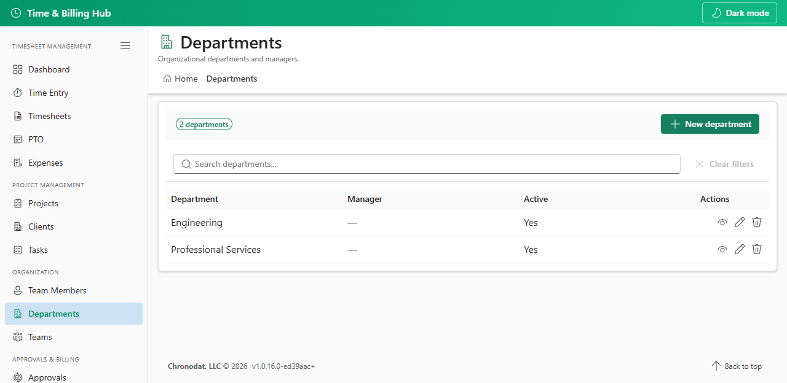Go to Tasks in sidebar
The width and height of the screenshot is (787, 383).
[x=74, y=250]
